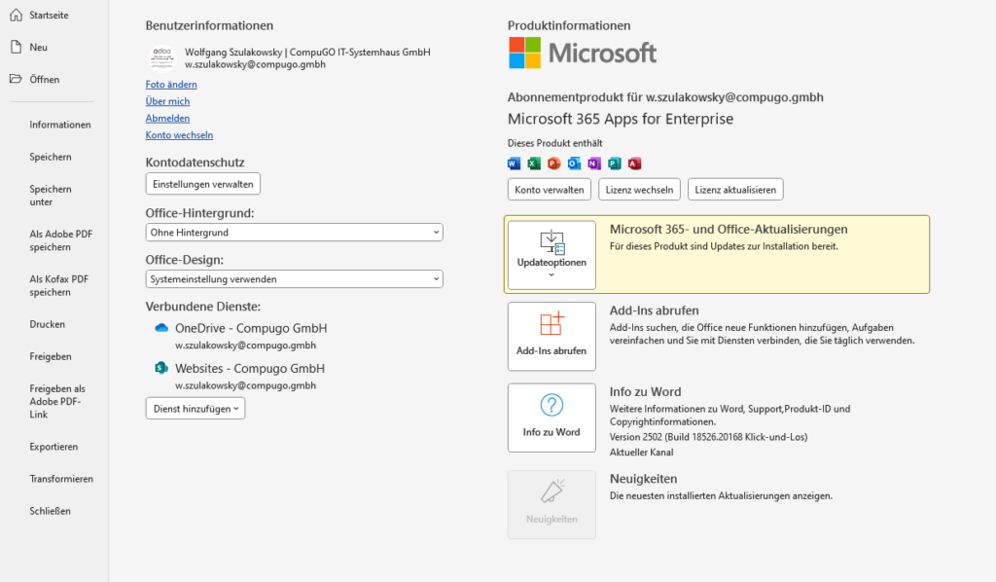Image resolution: width=996 pixels, height=582 pixels.
Task: Click the Microsoft logo
Action: 582,53
